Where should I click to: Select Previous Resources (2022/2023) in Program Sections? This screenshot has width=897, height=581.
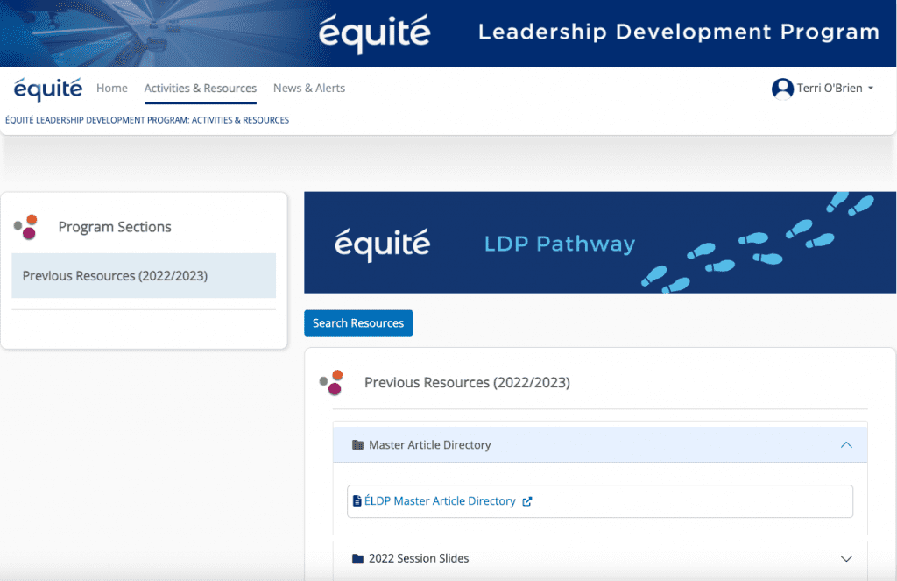tap(144, 275)
